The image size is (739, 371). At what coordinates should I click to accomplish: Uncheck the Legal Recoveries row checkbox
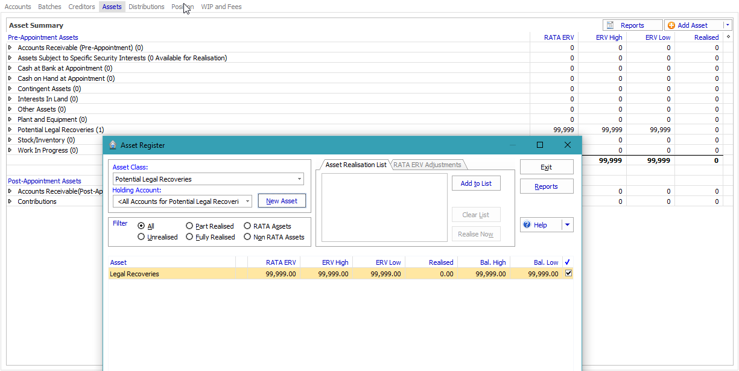(x=568, y=273)
